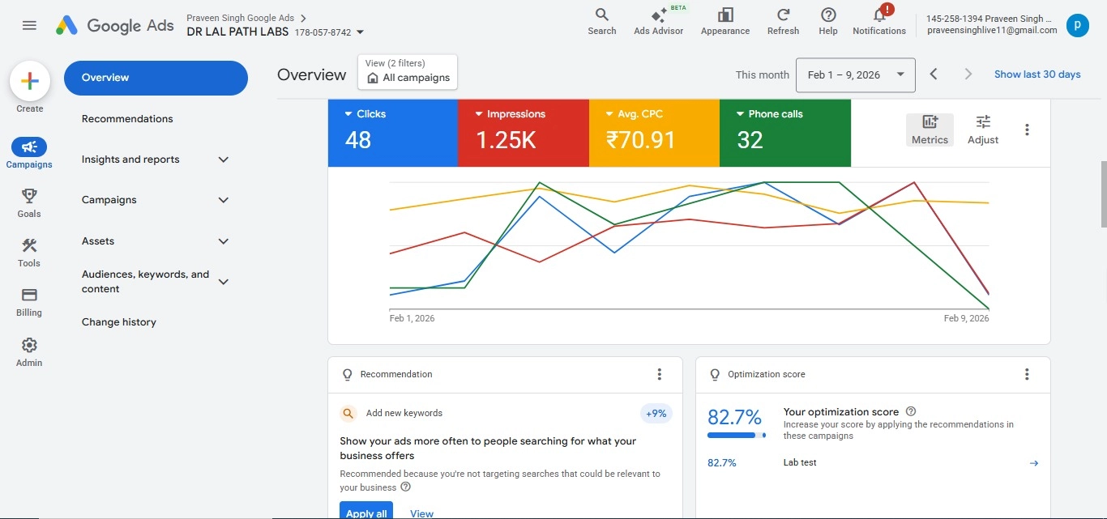Open the main hamburger menu
This screenshot has height=519, width=1107.
point(29,25)
